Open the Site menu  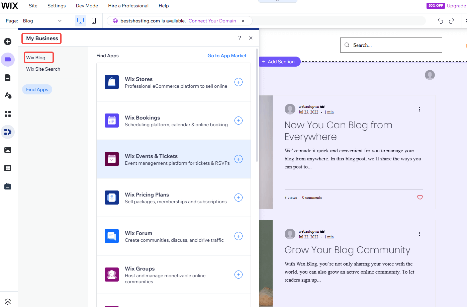tap(33, 6)
